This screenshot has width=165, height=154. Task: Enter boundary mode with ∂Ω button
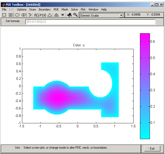[x=37, y=15]
